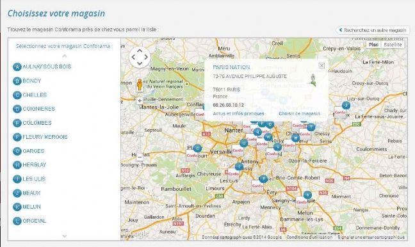Close the Paris Nation info popup
This screenshot has height=247, width=415.
click(x=321, y=65)
